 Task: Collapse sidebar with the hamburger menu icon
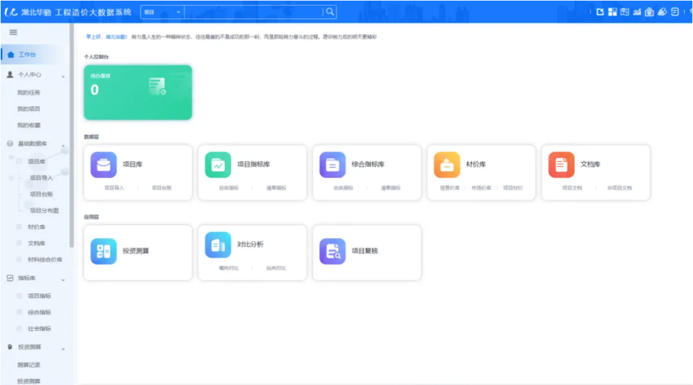pos(13,32)
